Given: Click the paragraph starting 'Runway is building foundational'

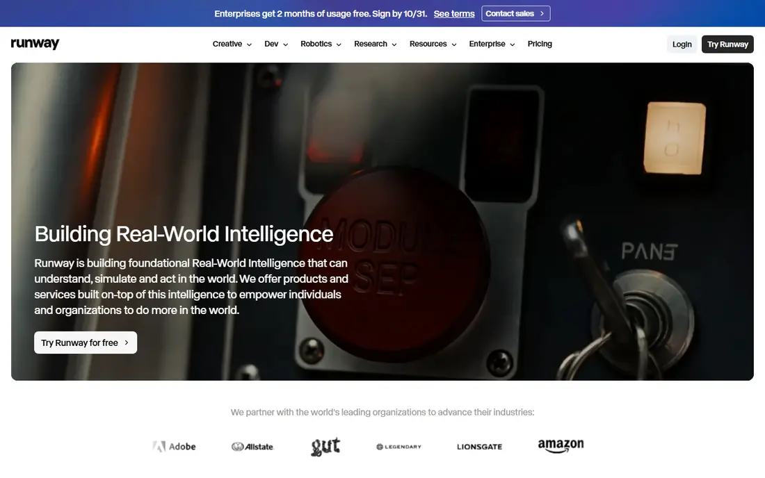Looking at the screenshot, I should tap(191, 286).
